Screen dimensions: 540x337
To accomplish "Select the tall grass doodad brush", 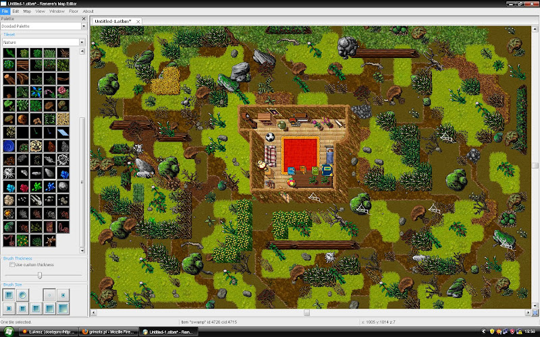I will click(x=49, y=53).
